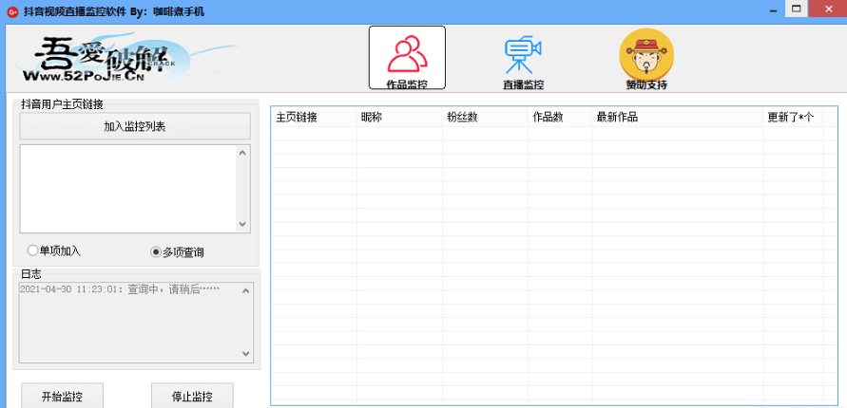The height and width of the screenshot is (408, 847).
Task: Click up arrow of log scrollbar
Action: point(246,291)
